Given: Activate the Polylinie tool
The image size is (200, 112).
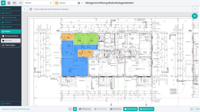Looking at the screenshot, I should click(x=11, y=103).
